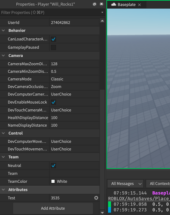Toggle CanLoadCharacterAppearance checkbox
Screen dimensions: 170x215
[x=54, y=39]
